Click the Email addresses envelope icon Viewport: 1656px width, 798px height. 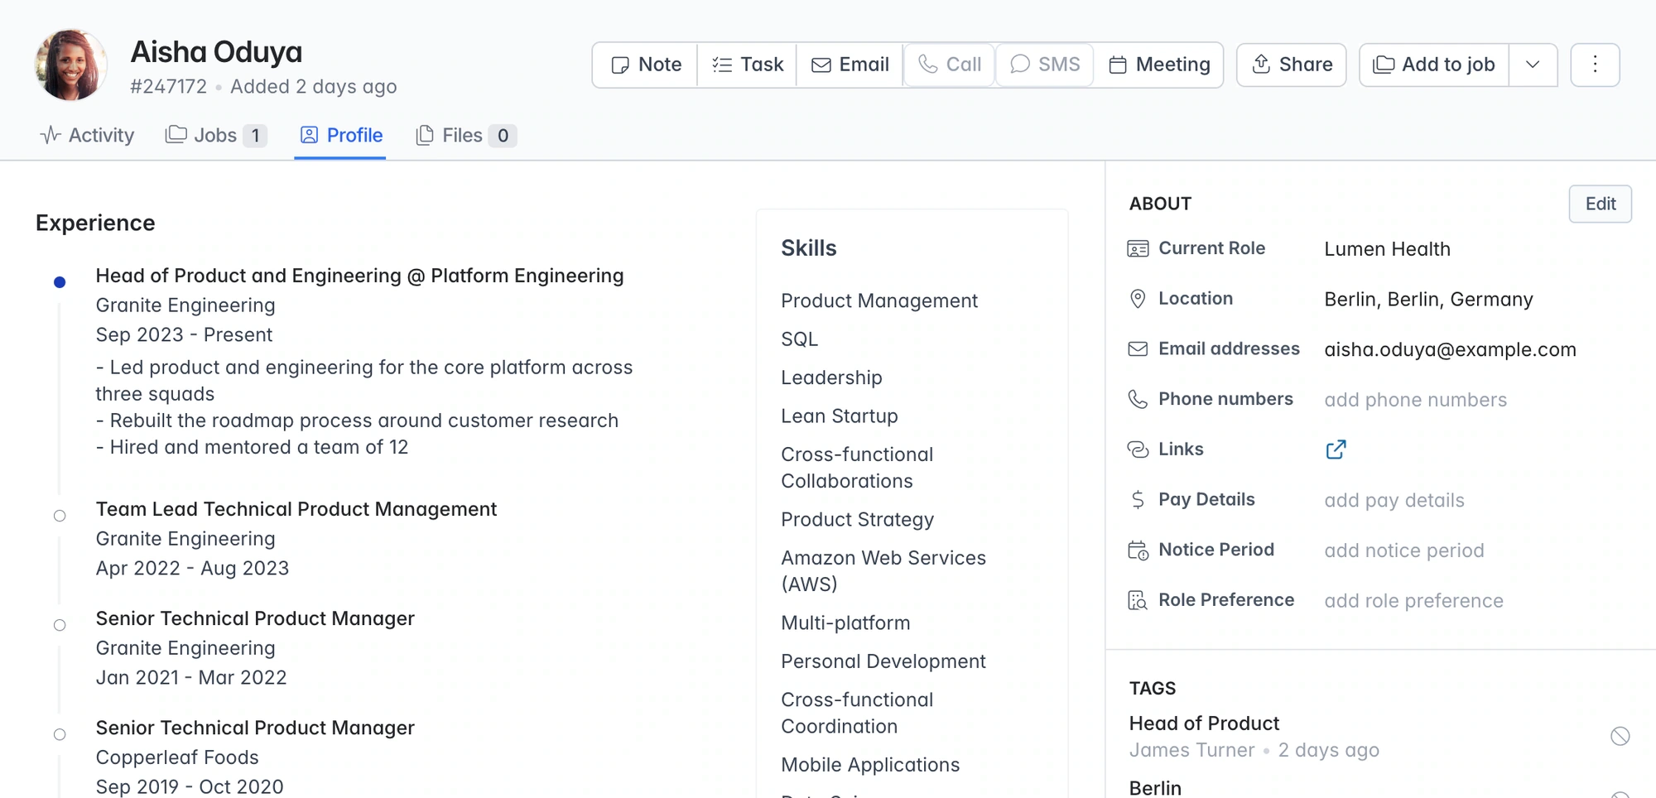(1138, 349)
